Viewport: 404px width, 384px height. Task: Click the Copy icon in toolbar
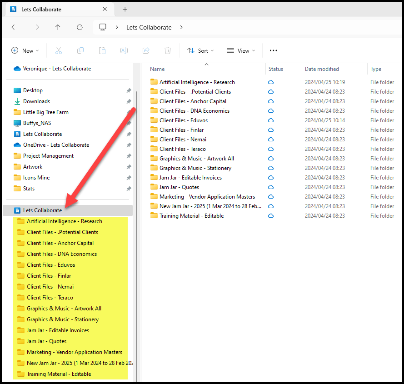tap(80, 50)
